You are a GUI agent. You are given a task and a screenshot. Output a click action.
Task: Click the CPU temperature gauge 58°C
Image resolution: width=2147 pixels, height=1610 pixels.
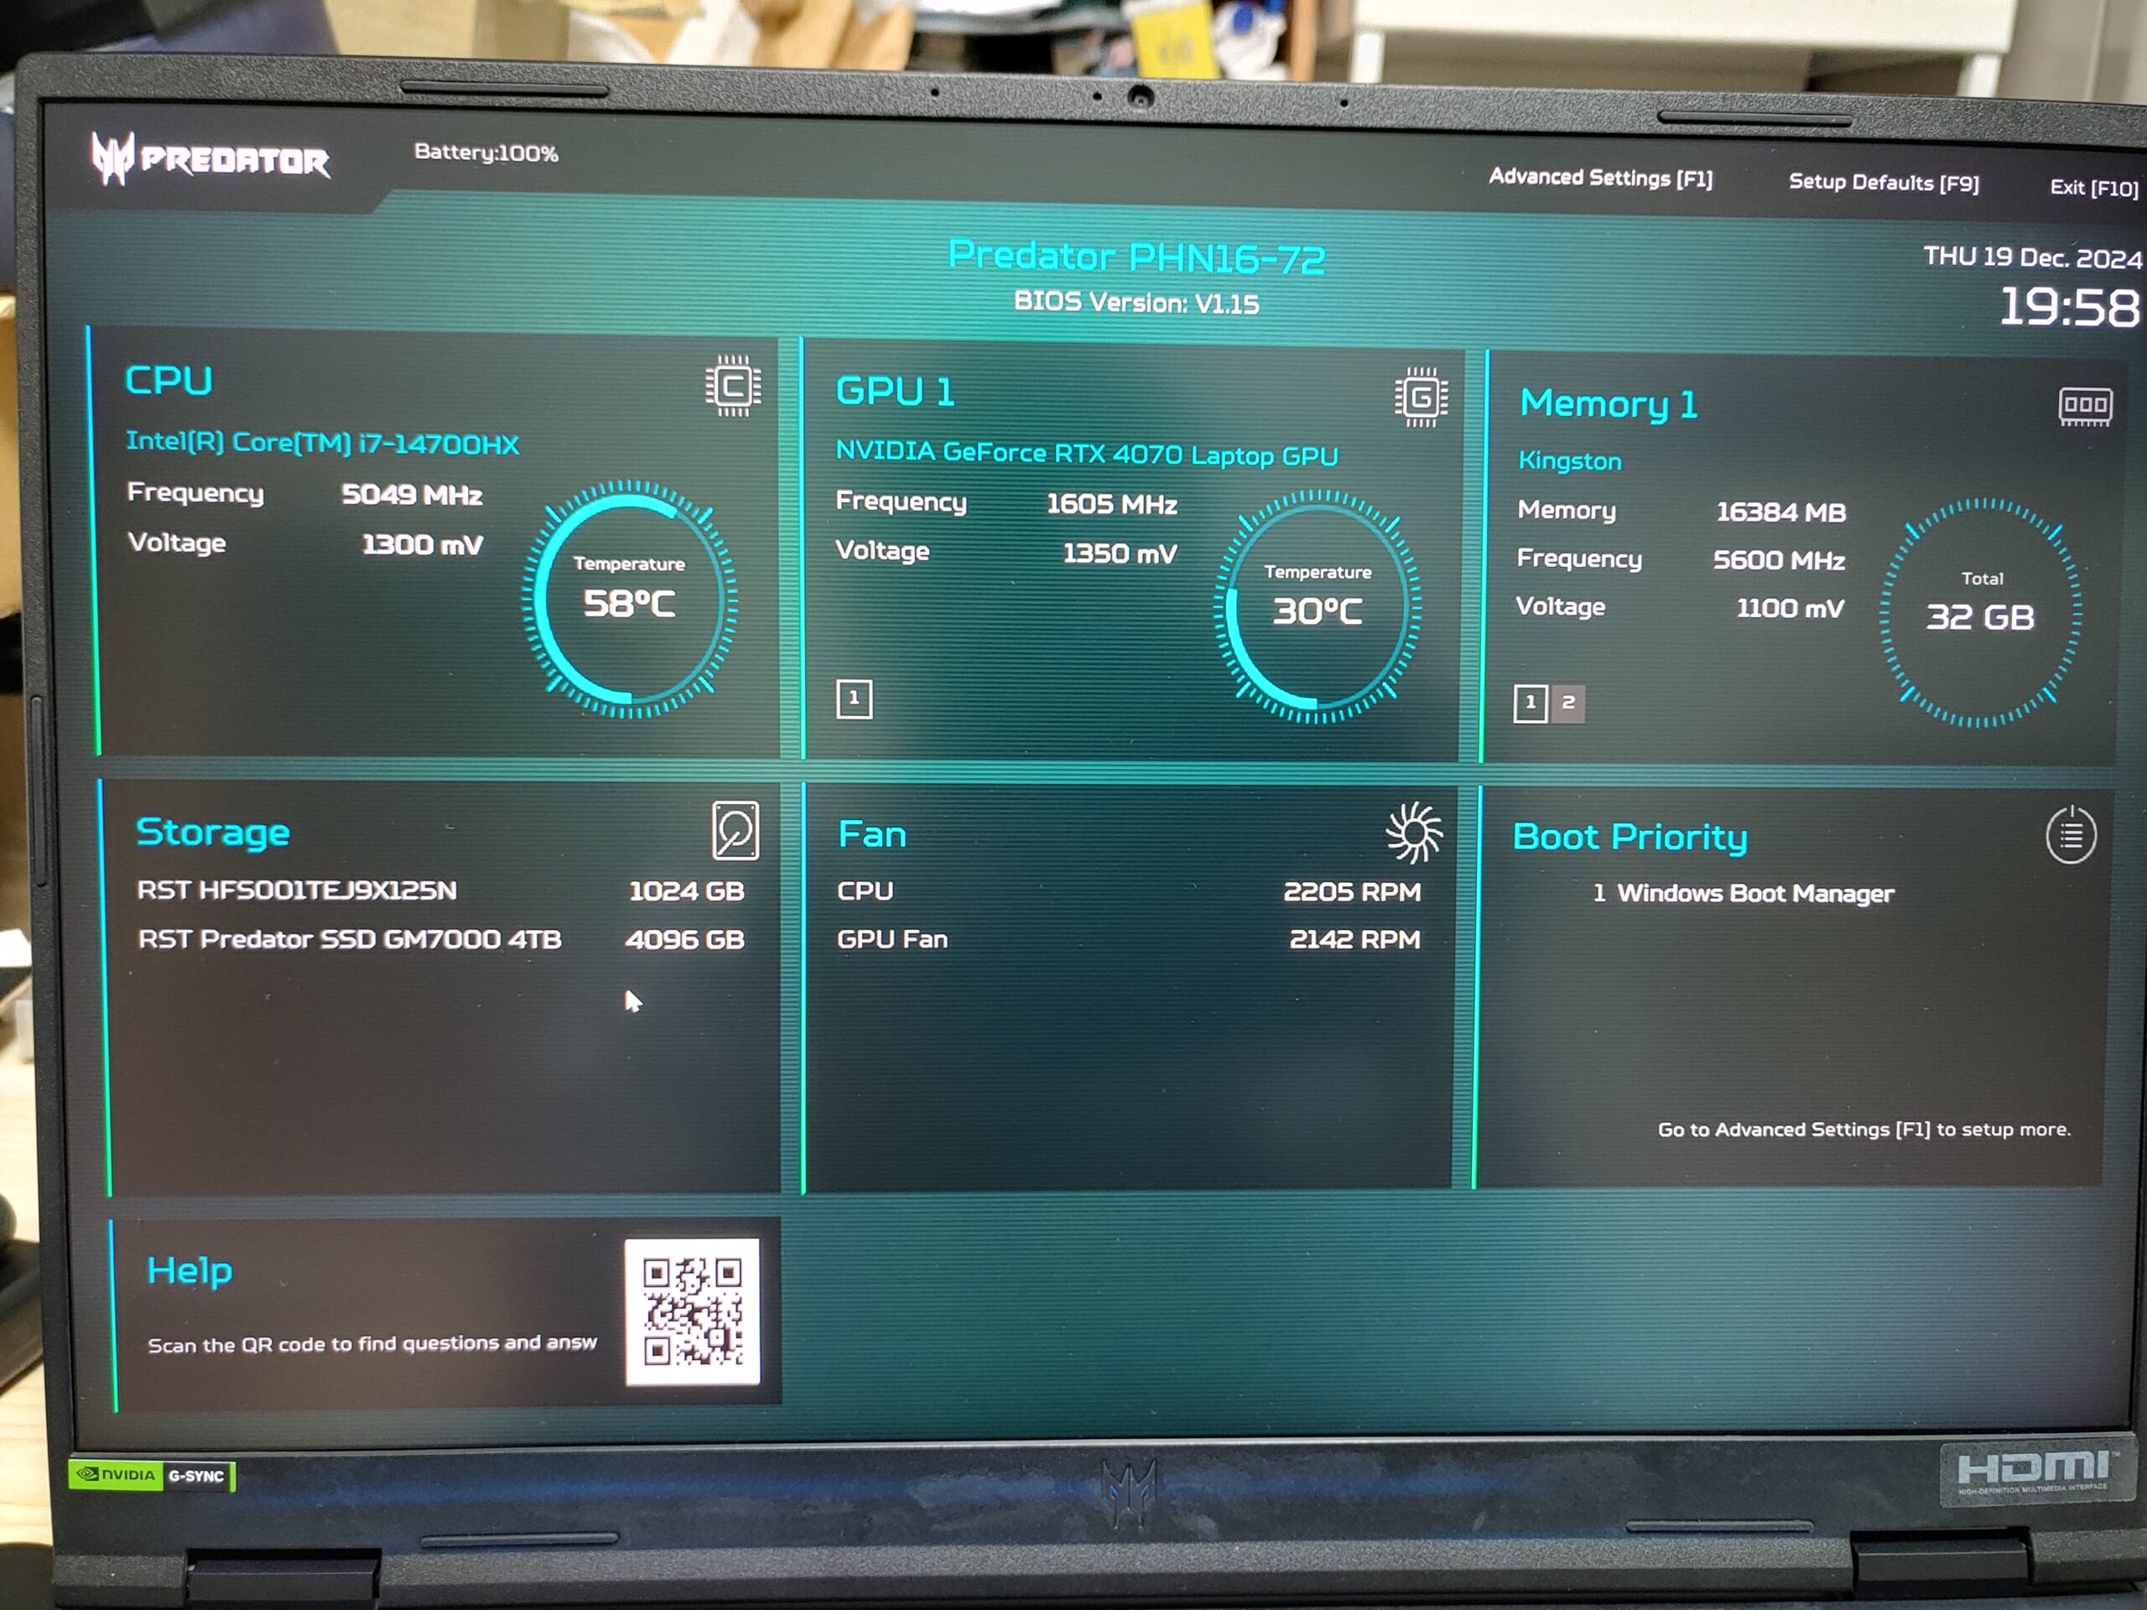coord(629,599)
